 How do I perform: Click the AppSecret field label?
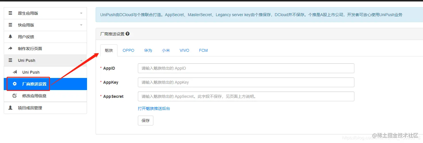113,96
